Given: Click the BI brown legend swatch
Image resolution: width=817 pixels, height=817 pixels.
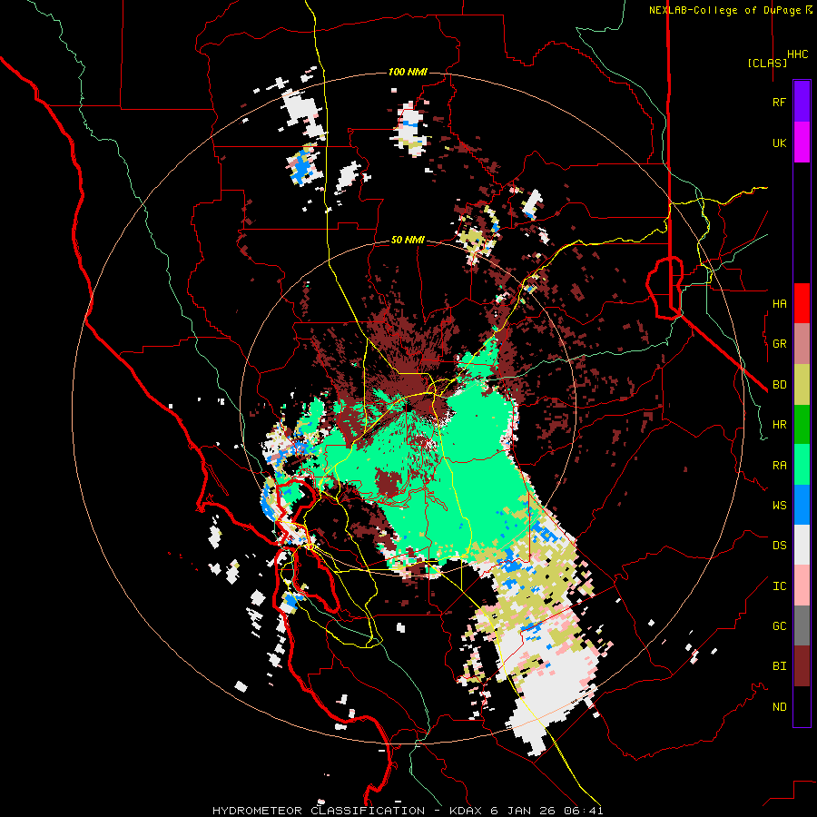Looking at the screenshot, I should 802,666.
